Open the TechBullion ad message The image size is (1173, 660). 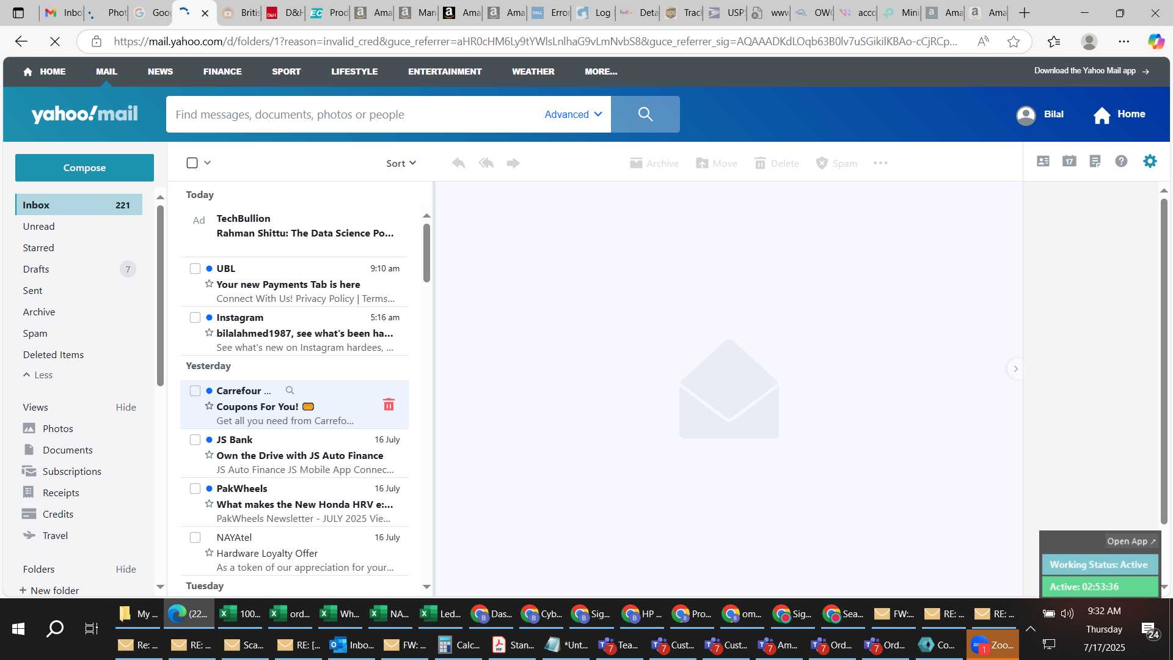pyautogui.click(x=294, y=226)
